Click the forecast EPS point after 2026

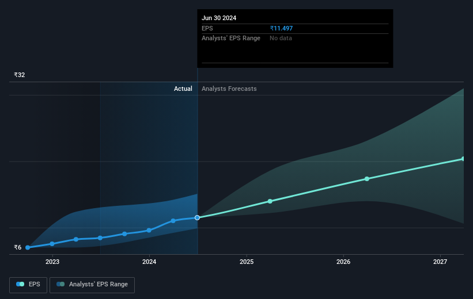367,179
